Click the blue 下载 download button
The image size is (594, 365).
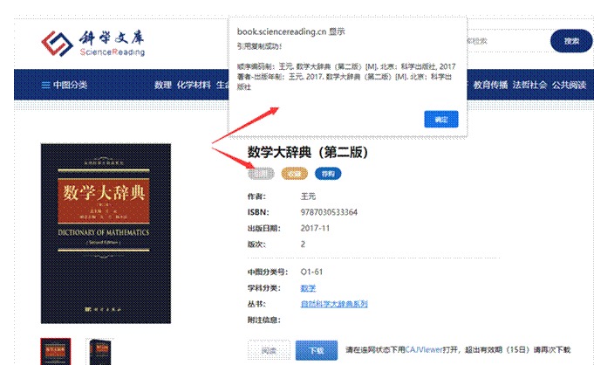(317, 350)
